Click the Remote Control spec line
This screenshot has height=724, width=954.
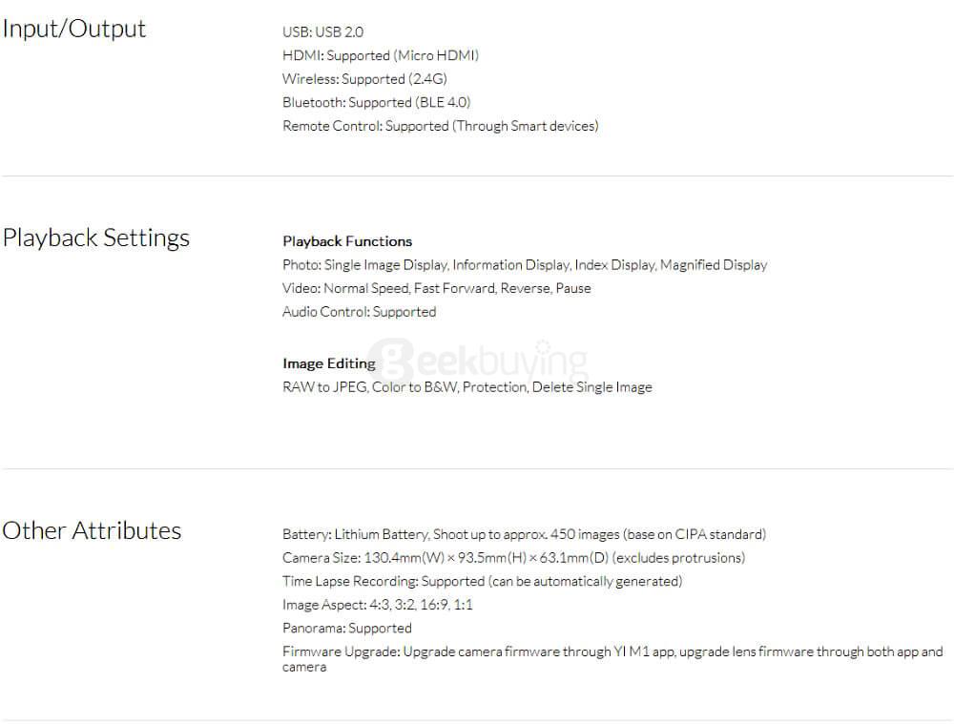tap(440, 126)
